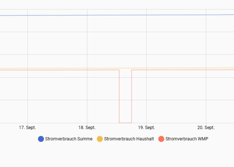Select the 17. Sept. axis label
This screenshot has height=167, width=234.
point(27,128)
